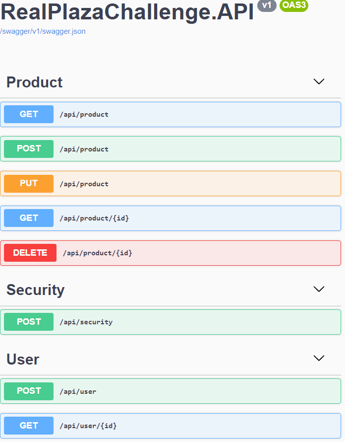This screenshot has width=345, height=442.
Task: Collapse the User section with its chevron
Action: click(319, 358)
